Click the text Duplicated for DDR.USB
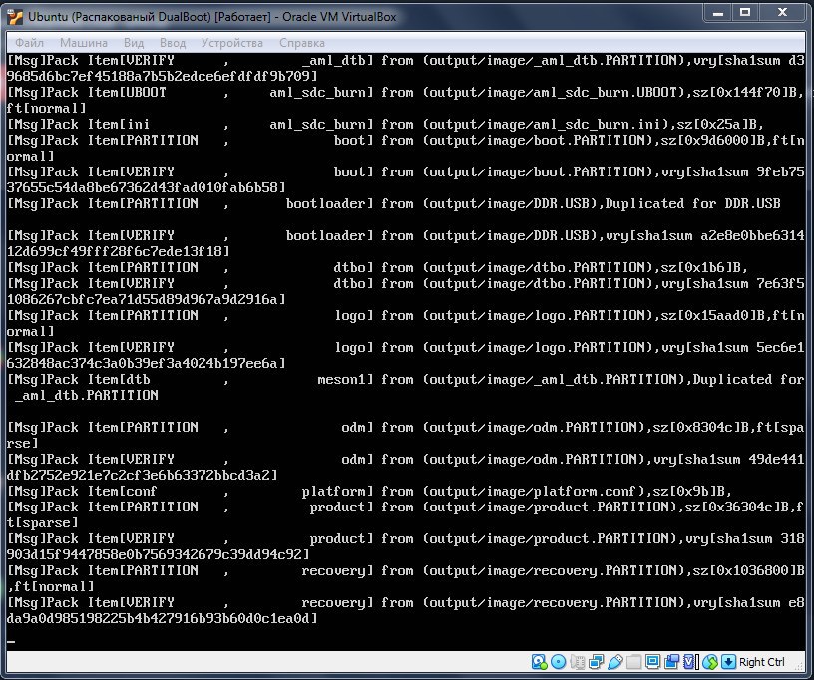The height and width of the screenshot is (680, 814). click(693, 203)
